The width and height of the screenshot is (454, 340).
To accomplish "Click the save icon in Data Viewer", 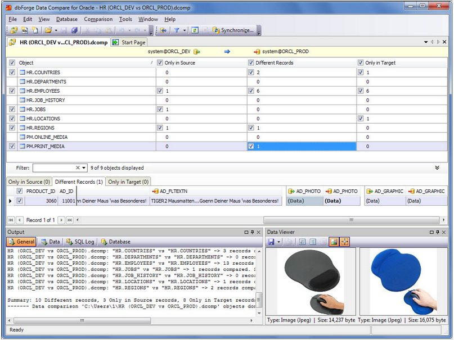I will [x=271, y=242].
